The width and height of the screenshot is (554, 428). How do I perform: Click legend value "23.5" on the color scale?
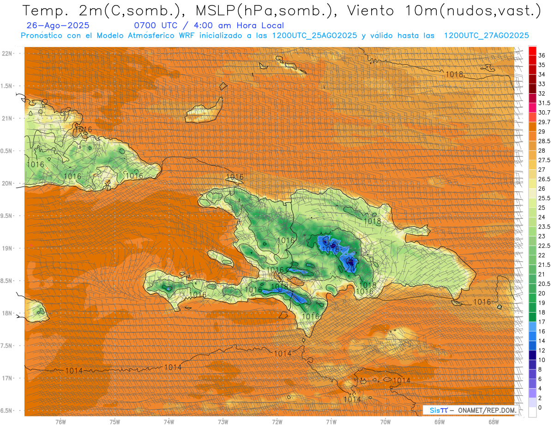pyautogui.click(x=544, y=227)
